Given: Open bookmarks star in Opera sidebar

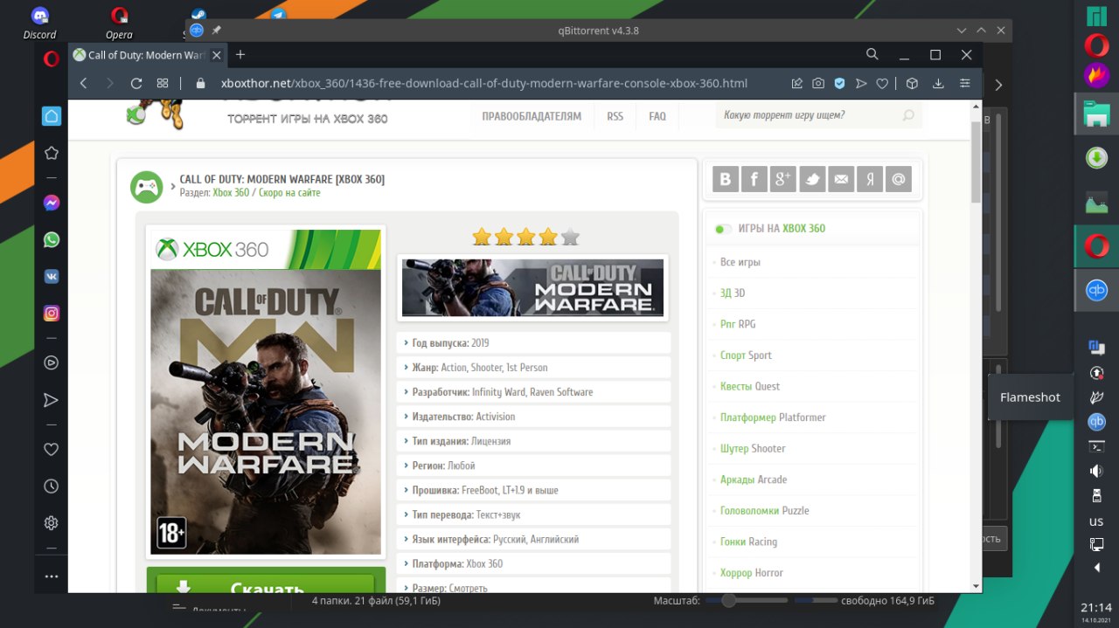Looking at the screenshot, I should point(52,153).
